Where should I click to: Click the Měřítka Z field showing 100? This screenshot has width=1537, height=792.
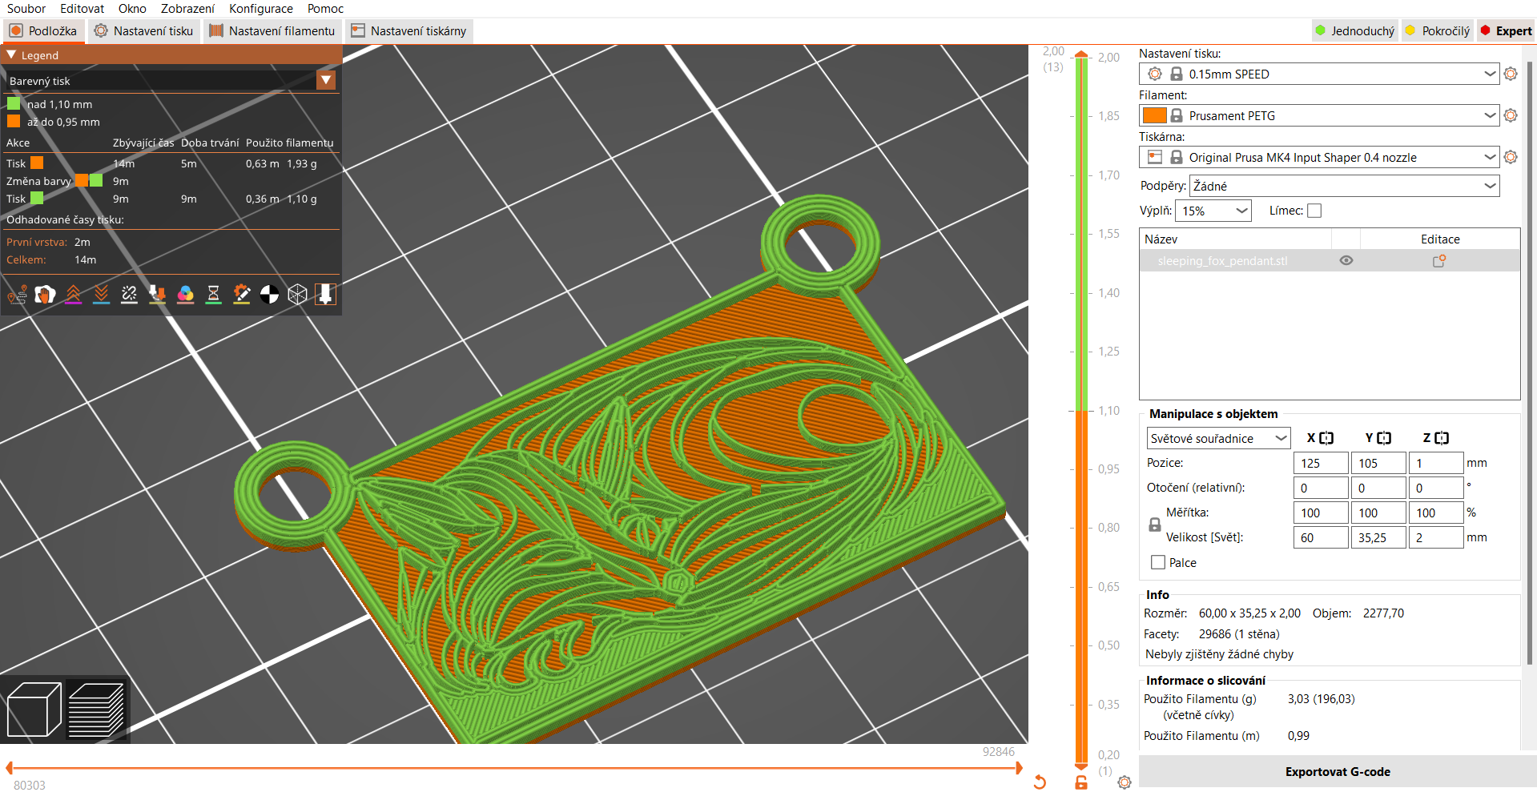(x=1436, y=513)
